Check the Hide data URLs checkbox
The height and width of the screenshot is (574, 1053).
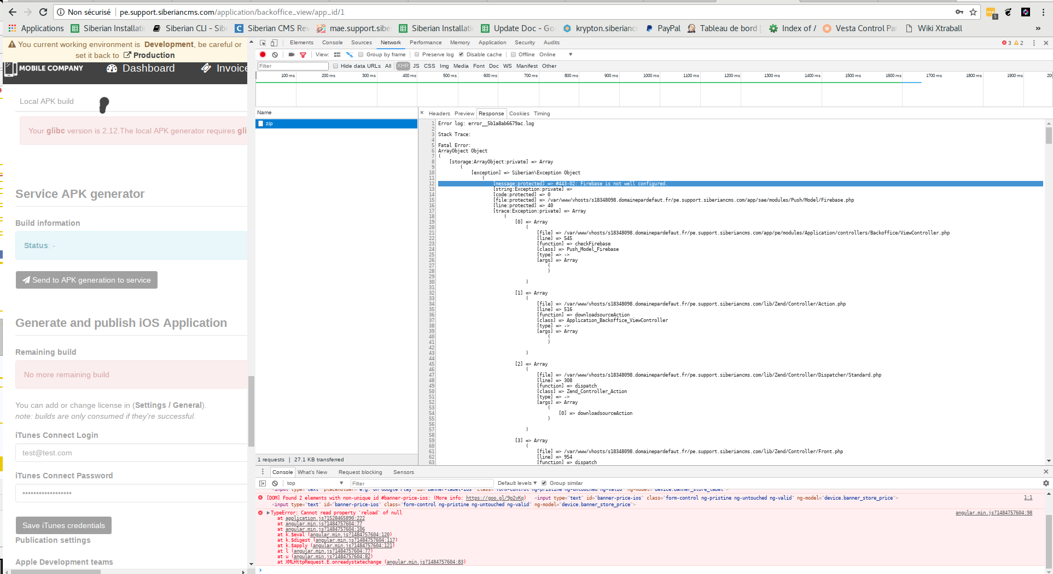(336, 66)
